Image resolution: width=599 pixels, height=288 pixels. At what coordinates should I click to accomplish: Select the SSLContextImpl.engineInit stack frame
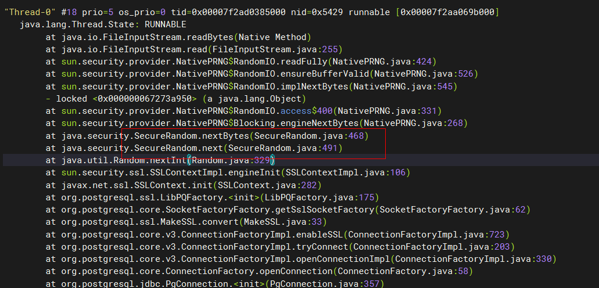coord(228,172)
